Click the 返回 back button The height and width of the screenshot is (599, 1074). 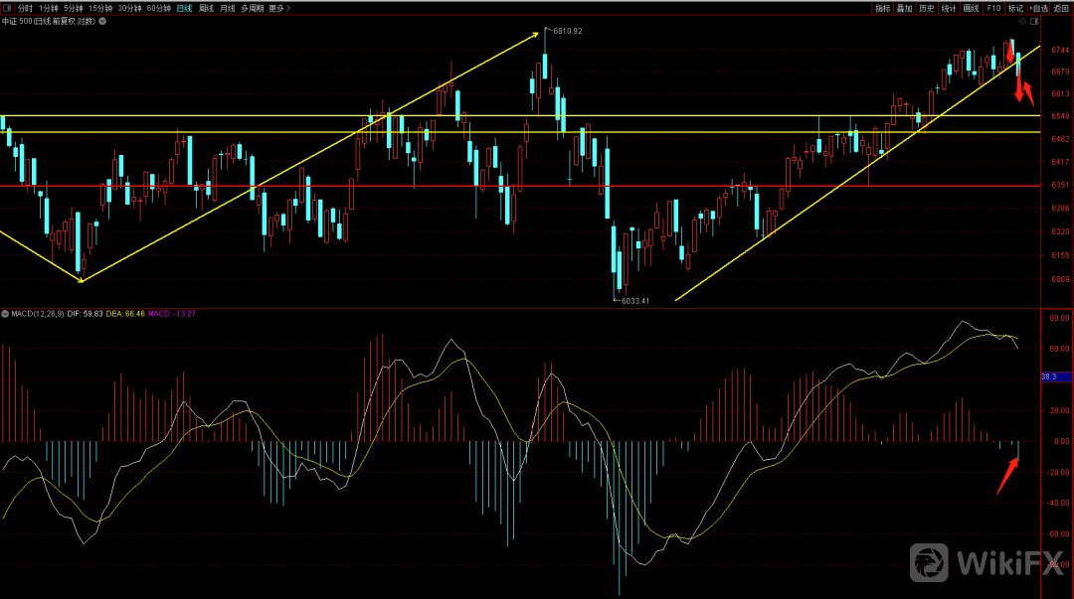tap(1061, 8)
